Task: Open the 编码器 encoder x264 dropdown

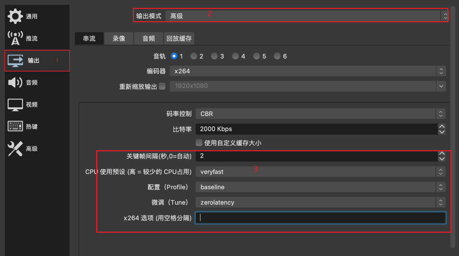Action: pyautogui.click(x=308, y=71)
